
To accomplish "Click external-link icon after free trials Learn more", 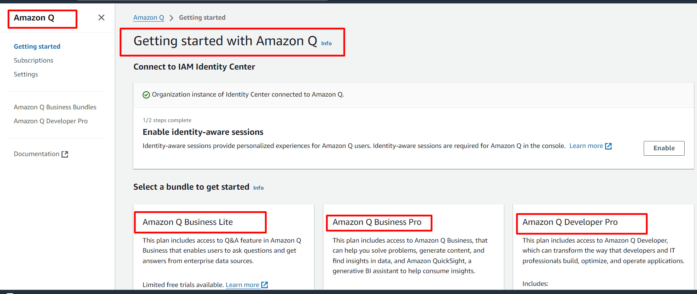I will [265, 285].
